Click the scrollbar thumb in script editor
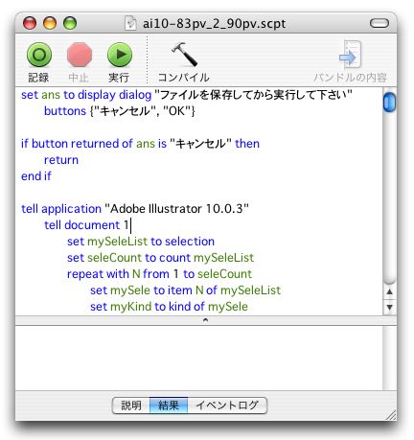Screen dimensions: 414x440 pos(389,102)
